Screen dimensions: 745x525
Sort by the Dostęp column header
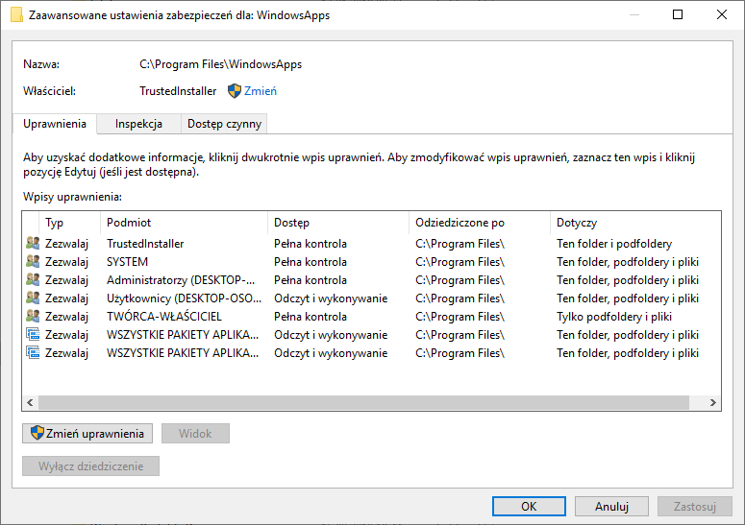[338, 223]
